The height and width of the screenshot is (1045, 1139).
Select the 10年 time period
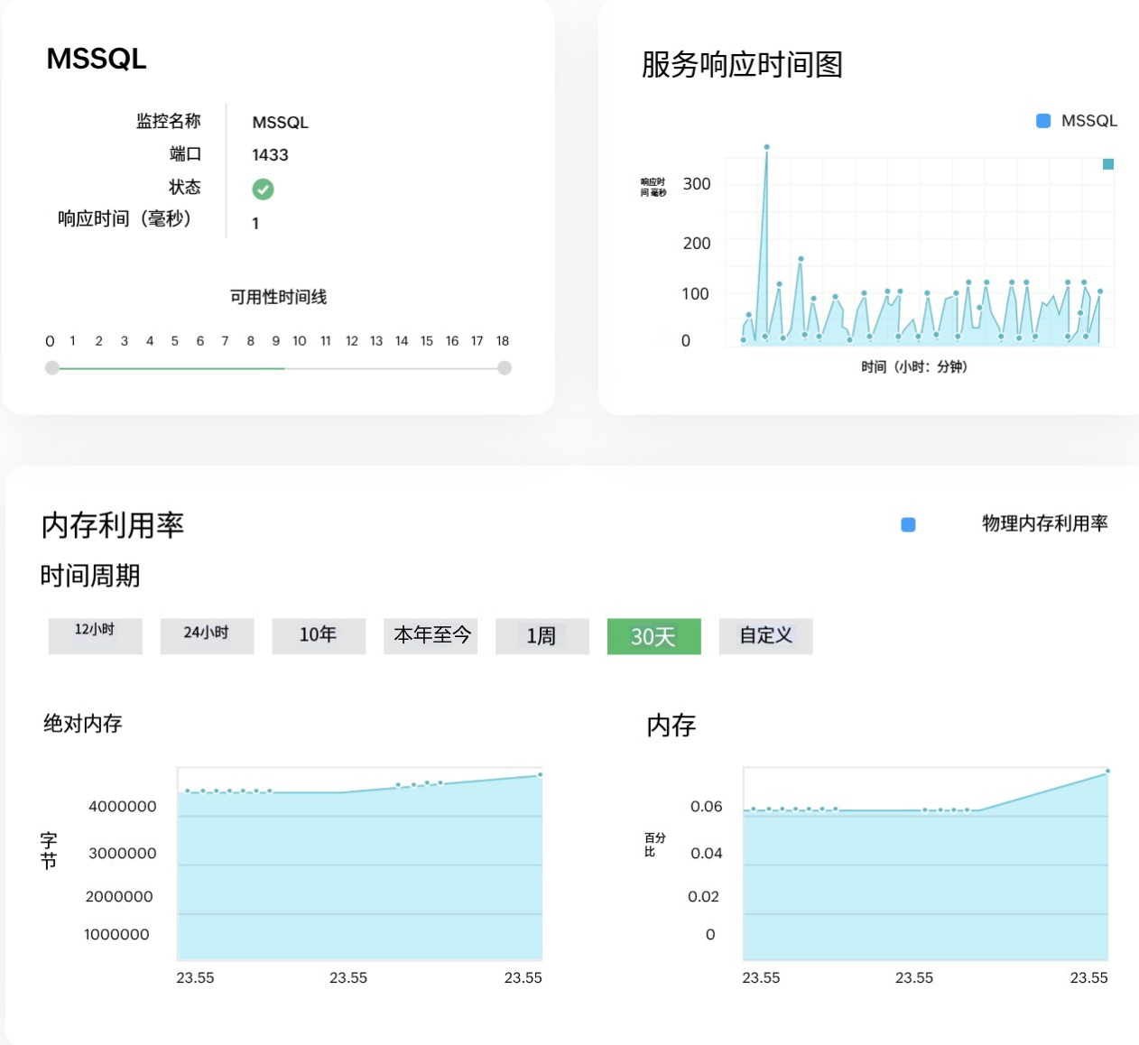[x=319, y=636]
